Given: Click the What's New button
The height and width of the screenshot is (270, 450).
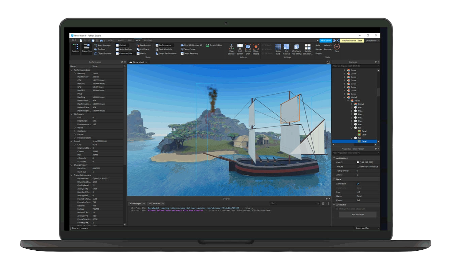Looking at the screenshot, I should [325, 40].
